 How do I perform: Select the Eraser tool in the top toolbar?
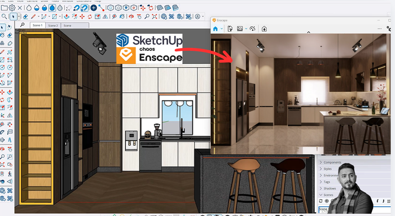point(25,16)
